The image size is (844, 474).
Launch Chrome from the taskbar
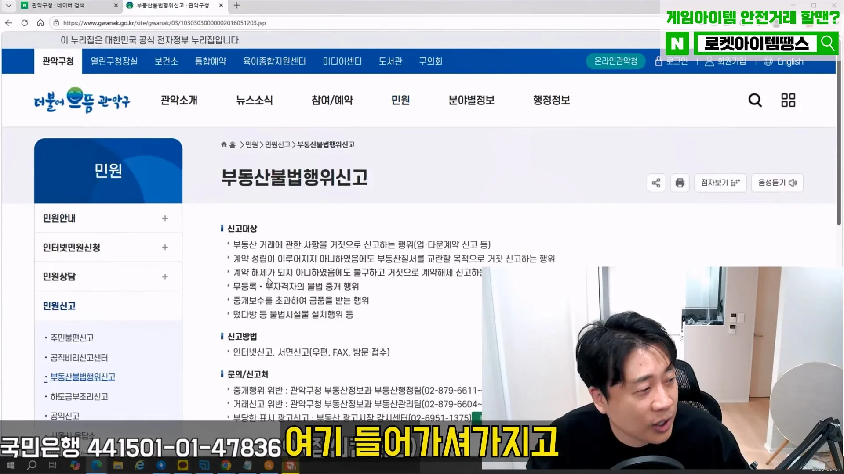click(x=226, y=465)
